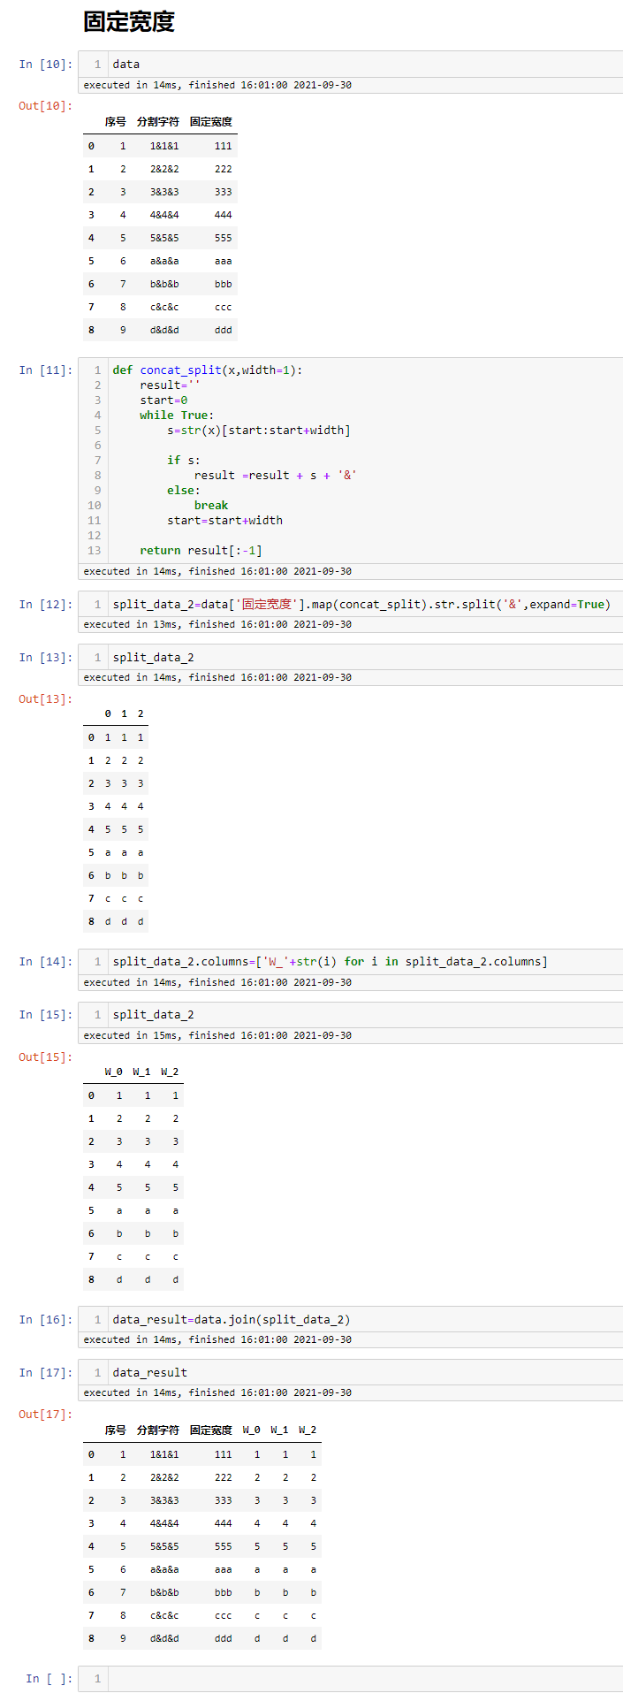Select cell bbb in the Out[17] table
Screen dimensions: 623x1701
tap(224, 1592)
